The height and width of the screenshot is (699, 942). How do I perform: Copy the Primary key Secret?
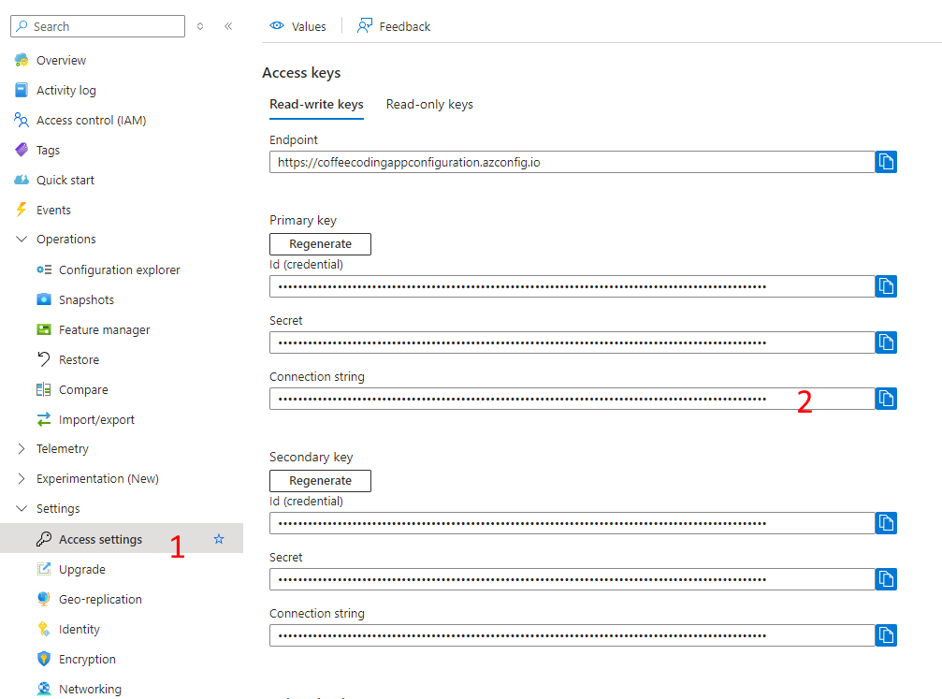(x=886, y=342)
